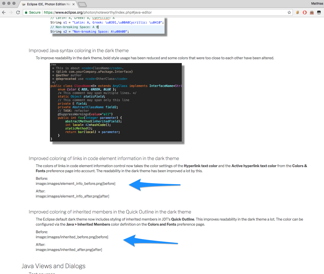Go back to the previous page
This screenshot has height=274, width=324.
[x=4, y=12]
